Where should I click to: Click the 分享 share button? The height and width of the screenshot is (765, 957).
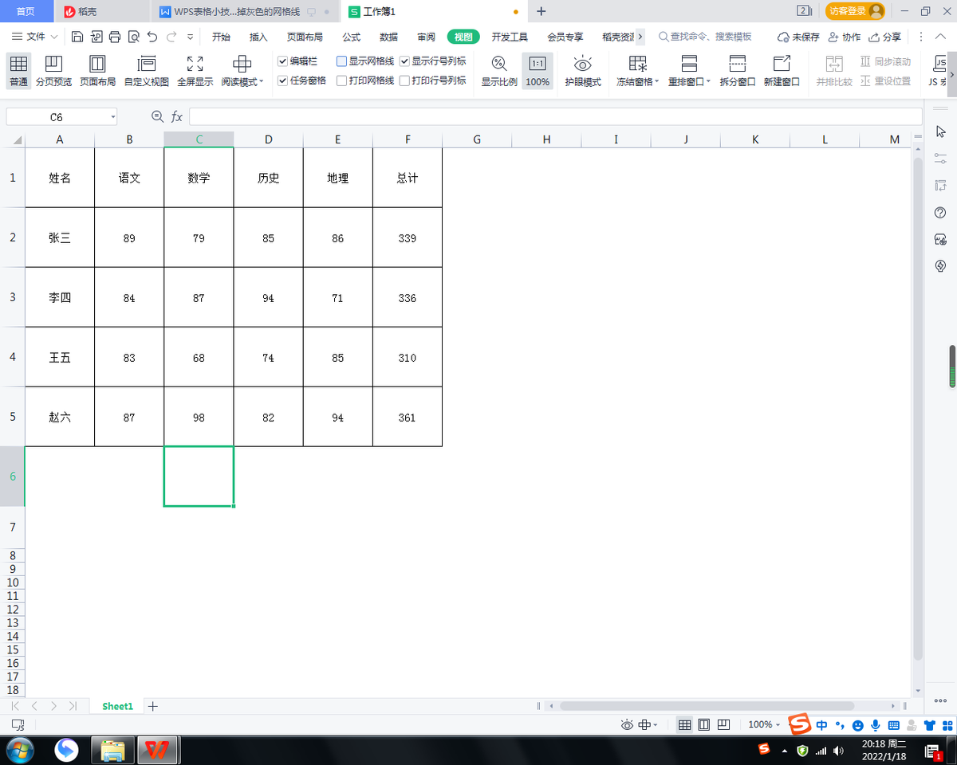pos(885,37)
